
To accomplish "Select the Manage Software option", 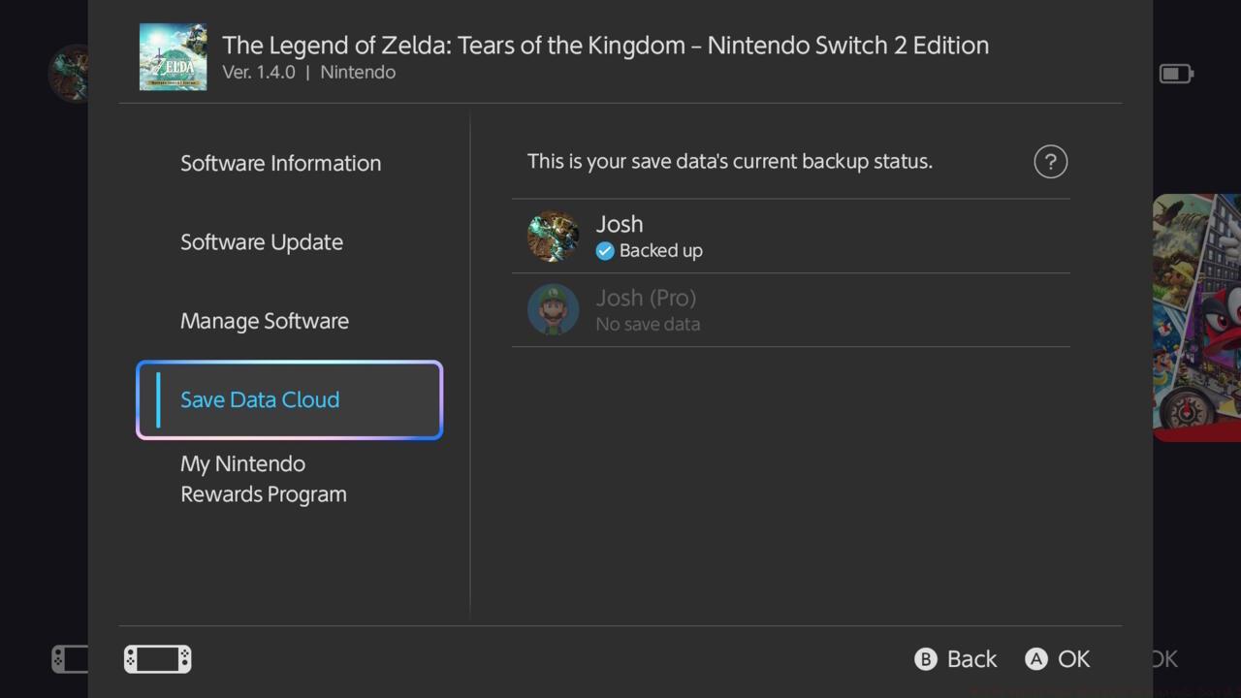I will [x=265, y=321].
